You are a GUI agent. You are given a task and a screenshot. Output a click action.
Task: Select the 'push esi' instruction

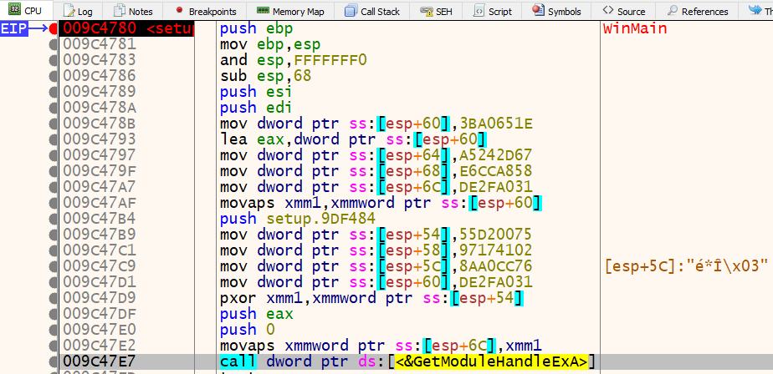click(256, 92)
